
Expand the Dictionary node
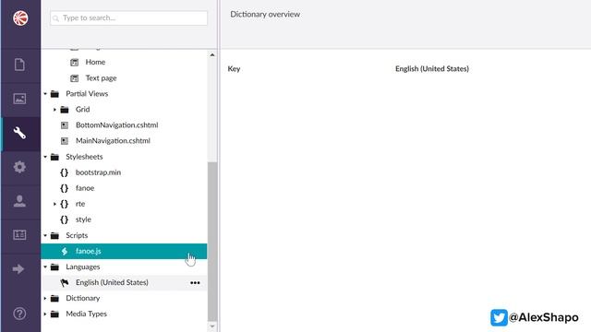click(x=45, y=299)
